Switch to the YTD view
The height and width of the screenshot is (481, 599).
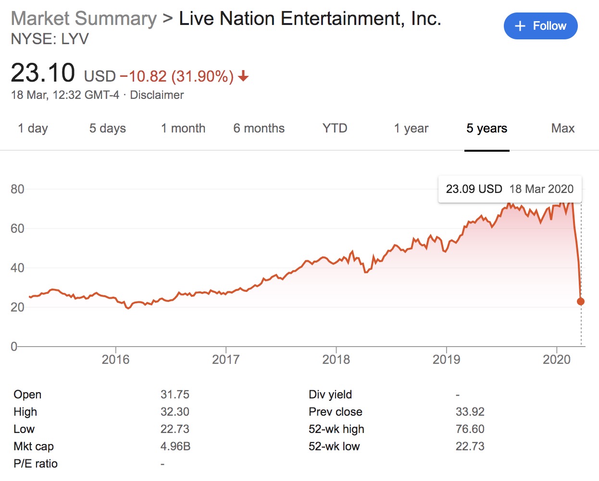[x=335, y=129]
